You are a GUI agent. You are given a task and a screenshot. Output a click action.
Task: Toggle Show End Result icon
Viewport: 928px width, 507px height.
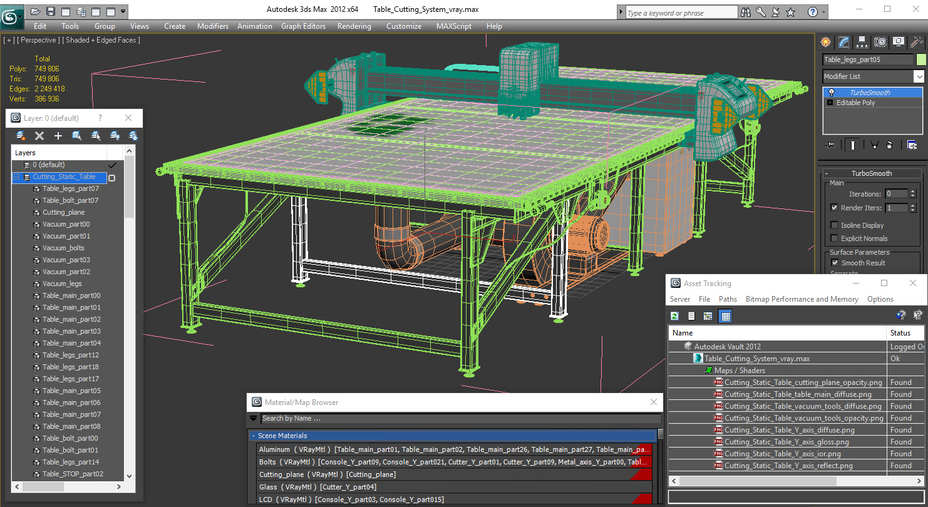(852, 145)
